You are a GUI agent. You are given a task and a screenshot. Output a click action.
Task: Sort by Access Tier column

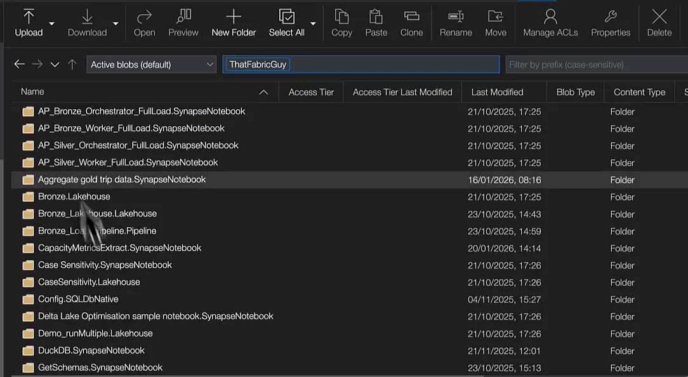click(x=311, y=92)
